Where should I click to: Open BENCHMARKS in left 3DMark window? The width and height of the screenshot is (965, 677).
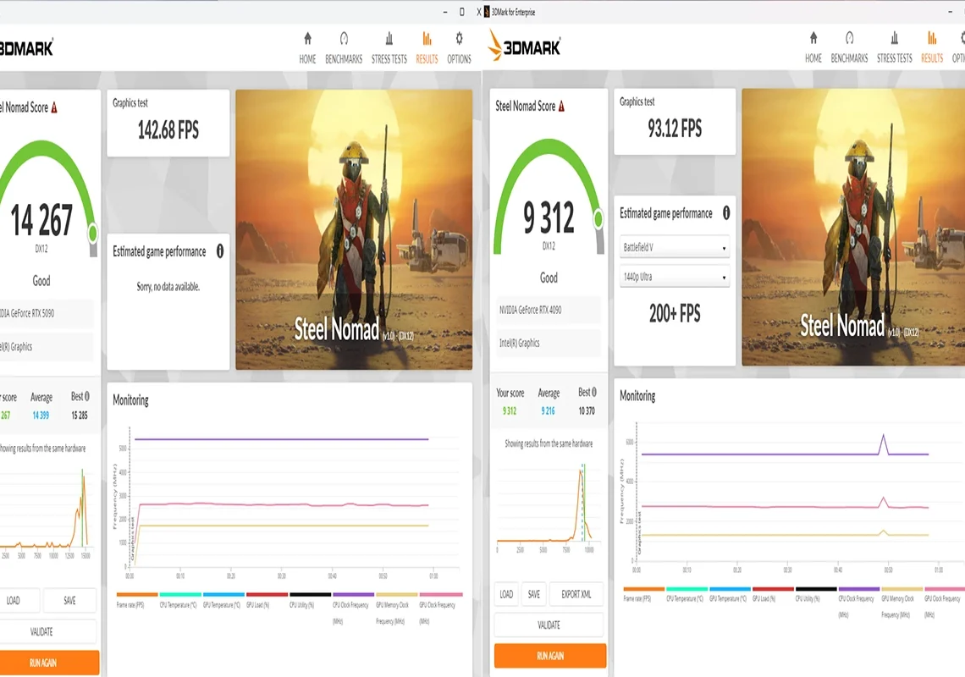[x=344, y=48]
